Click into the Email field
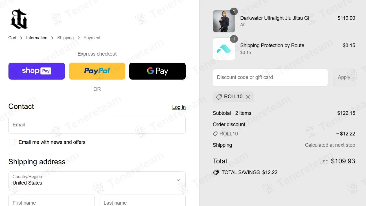This screenshot has width=366, height=206. click(97, 125)
